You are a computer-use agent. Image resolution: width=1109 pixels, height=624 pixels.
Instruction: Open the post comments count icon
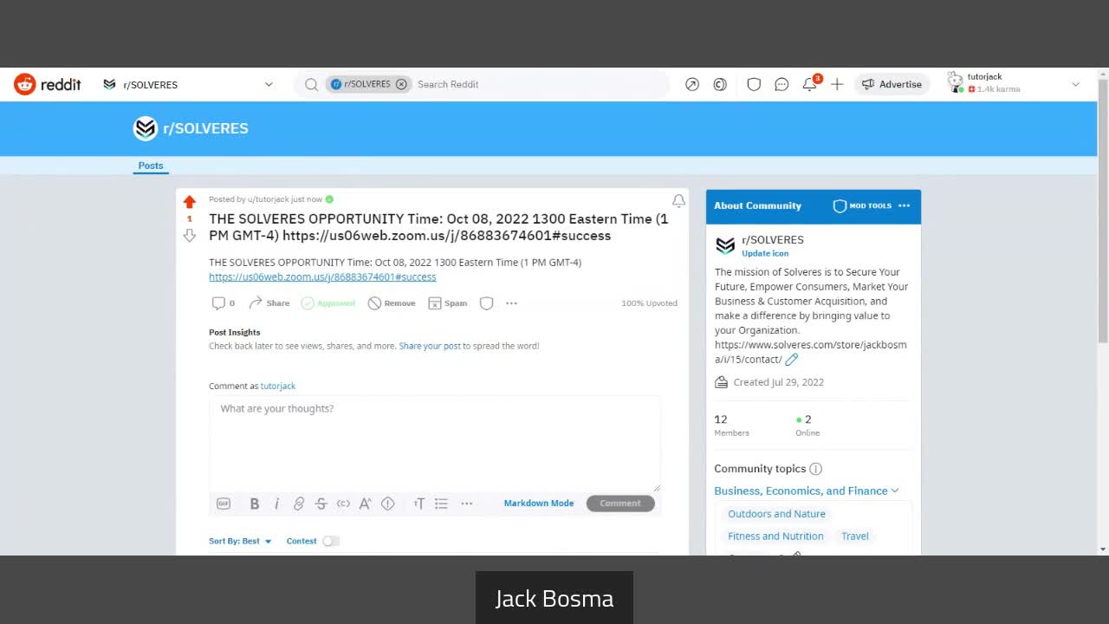click(x=224, y=303)
